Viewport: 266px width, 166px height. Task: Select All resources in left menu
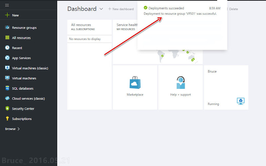coord(21,38)
